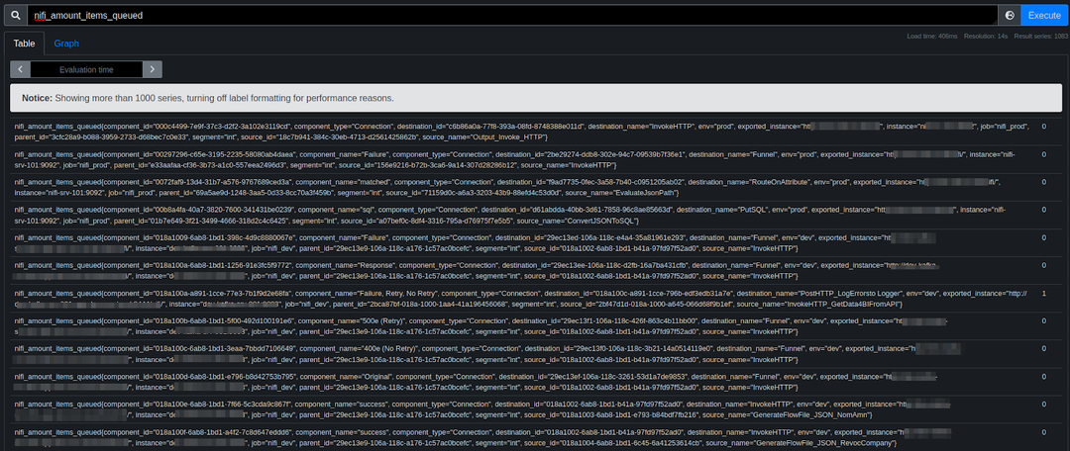Click value 0 of the Output_Invoke_HTTP series

coord(1044,126)
